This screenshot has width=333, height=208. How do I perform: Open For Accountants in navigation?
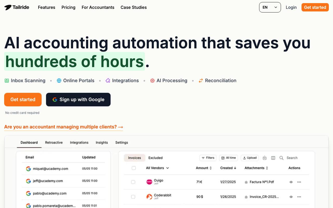pyautogui.click(x=98, y=7)
